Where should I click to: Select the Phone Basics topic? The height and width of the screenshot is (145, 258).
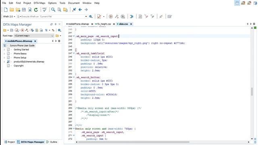point(20,54)
